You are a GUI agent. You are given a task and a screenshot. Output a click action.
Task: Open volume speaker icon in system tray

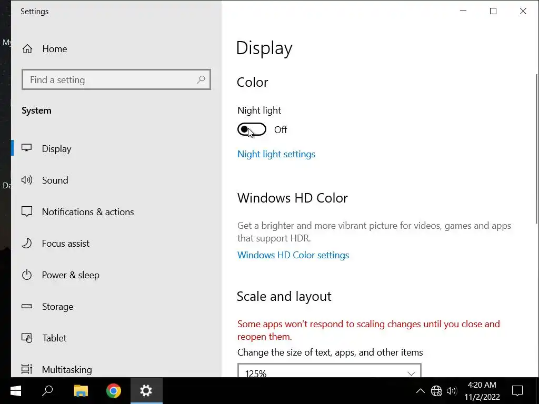451,391
